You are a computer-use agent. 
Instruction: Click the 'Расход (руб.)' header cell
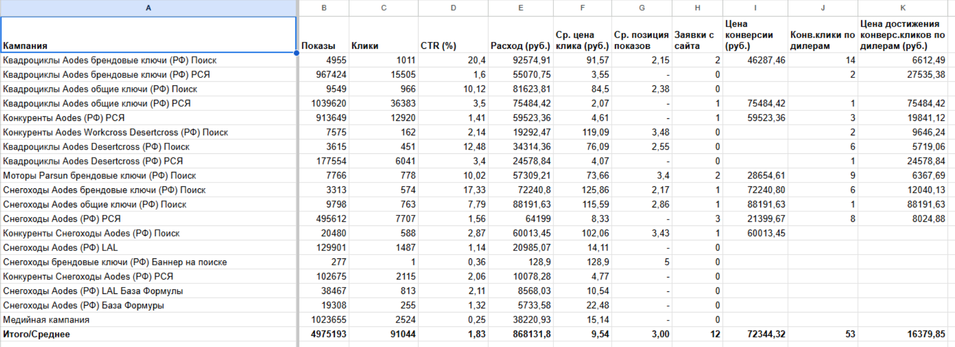520,34
